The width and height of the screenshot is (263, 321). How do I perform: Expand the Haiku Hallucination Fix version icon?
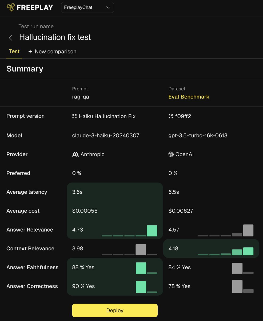click(74, 116)
